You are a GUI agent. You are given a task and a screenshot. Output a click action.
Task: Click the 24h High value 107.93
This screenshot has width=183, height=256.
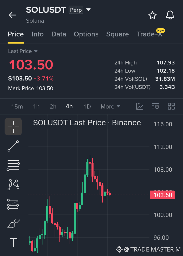click(166, 62)
